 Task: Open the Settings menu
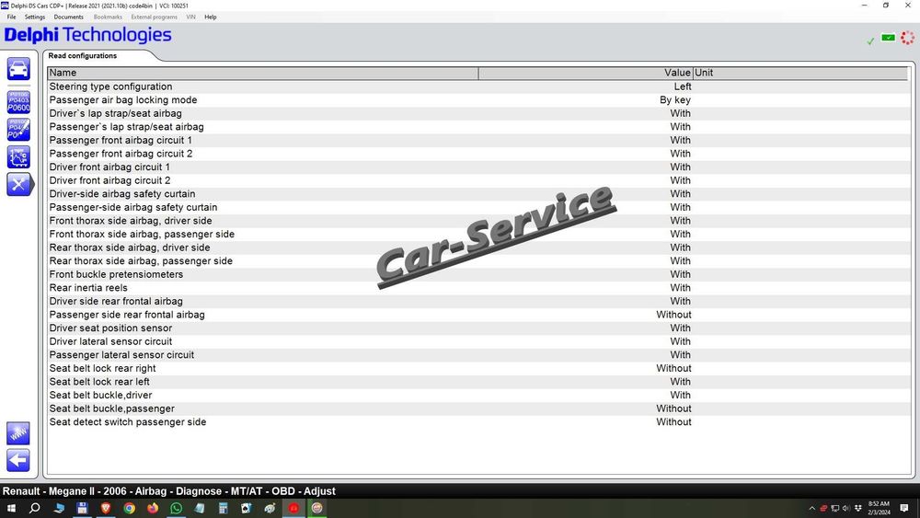click(35, 17)
